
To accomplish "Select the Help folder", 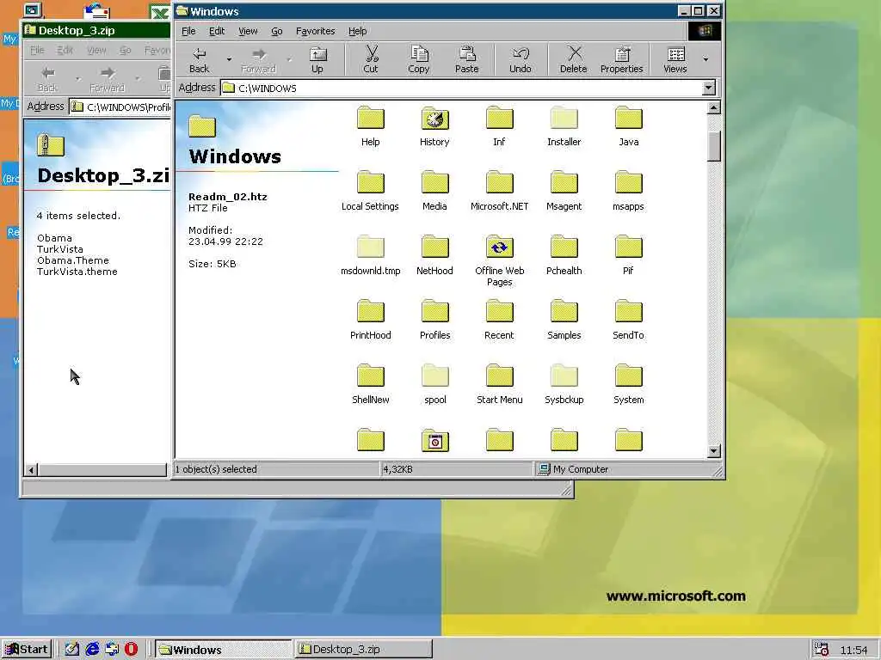I will [370, 126].
